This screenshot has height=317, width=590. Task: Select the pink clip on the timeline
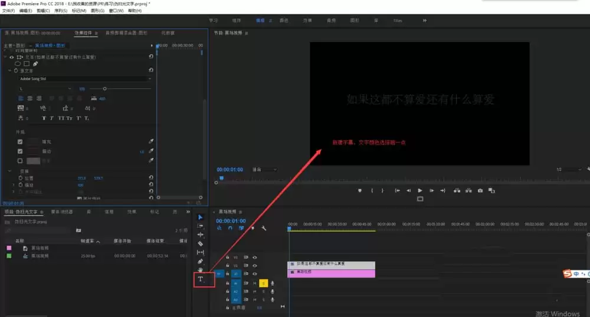point(331,273)
